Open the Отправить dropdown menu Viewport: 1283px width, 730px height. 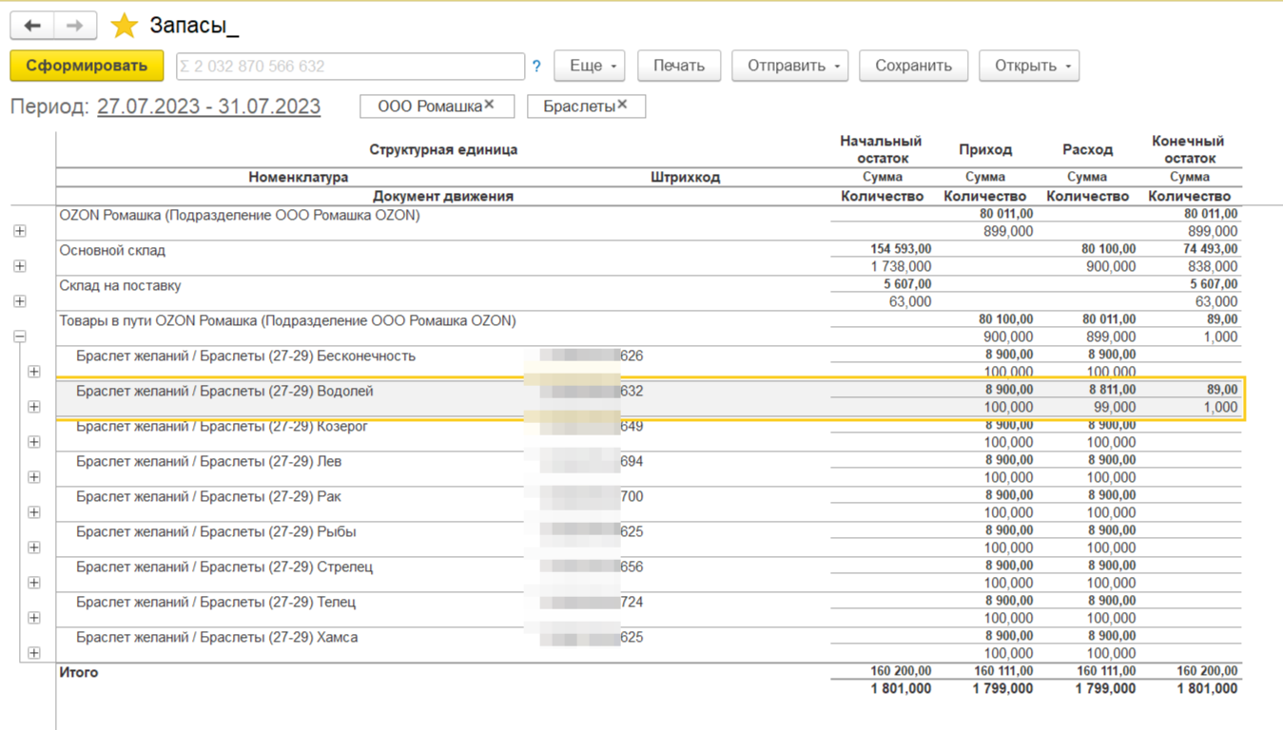[x=789, y=66]
